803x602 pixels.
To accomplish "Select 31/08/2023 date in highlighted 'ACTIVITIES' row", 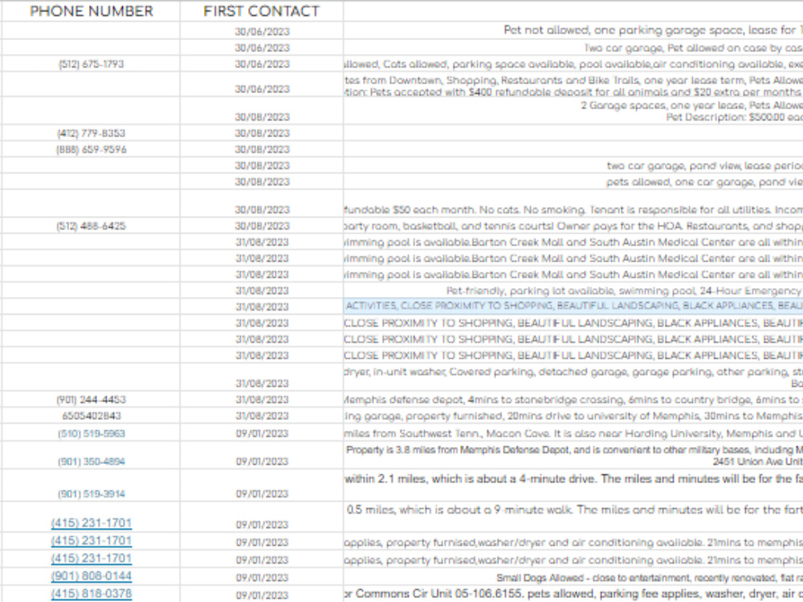I will [263, 307].
